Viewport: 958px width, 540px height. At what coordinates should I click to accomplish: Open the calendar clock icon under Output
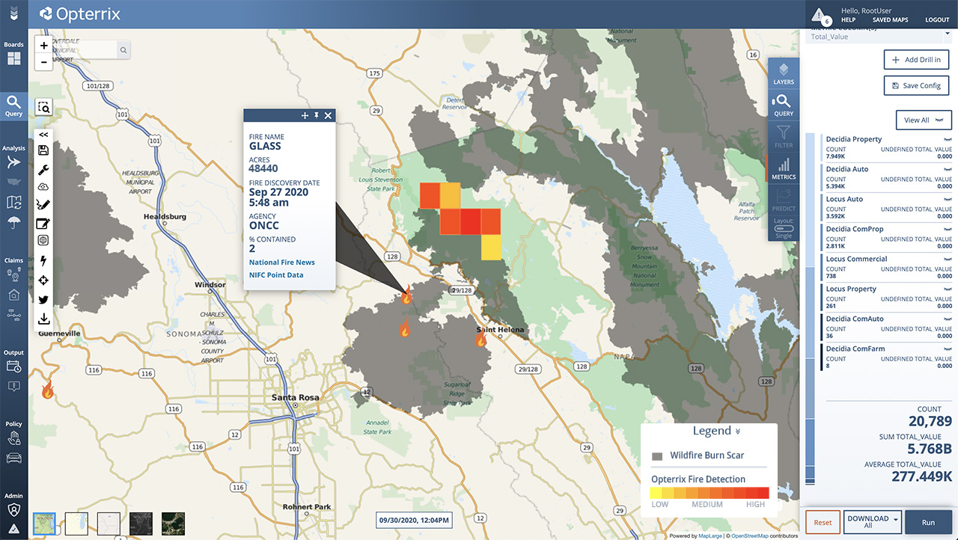coord(13,366)
